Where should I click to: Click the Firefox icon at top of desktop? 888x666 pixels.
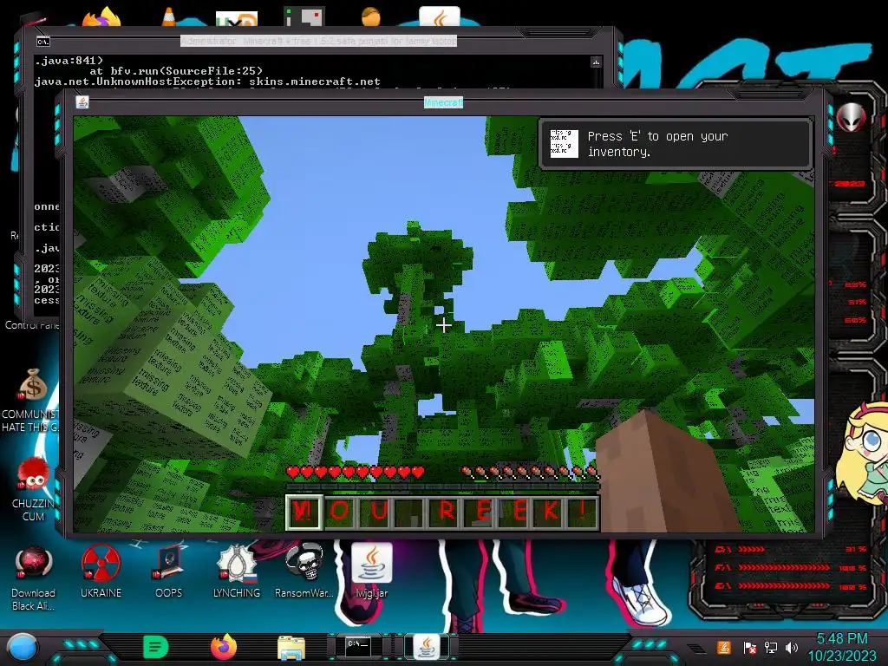(102, 16)
